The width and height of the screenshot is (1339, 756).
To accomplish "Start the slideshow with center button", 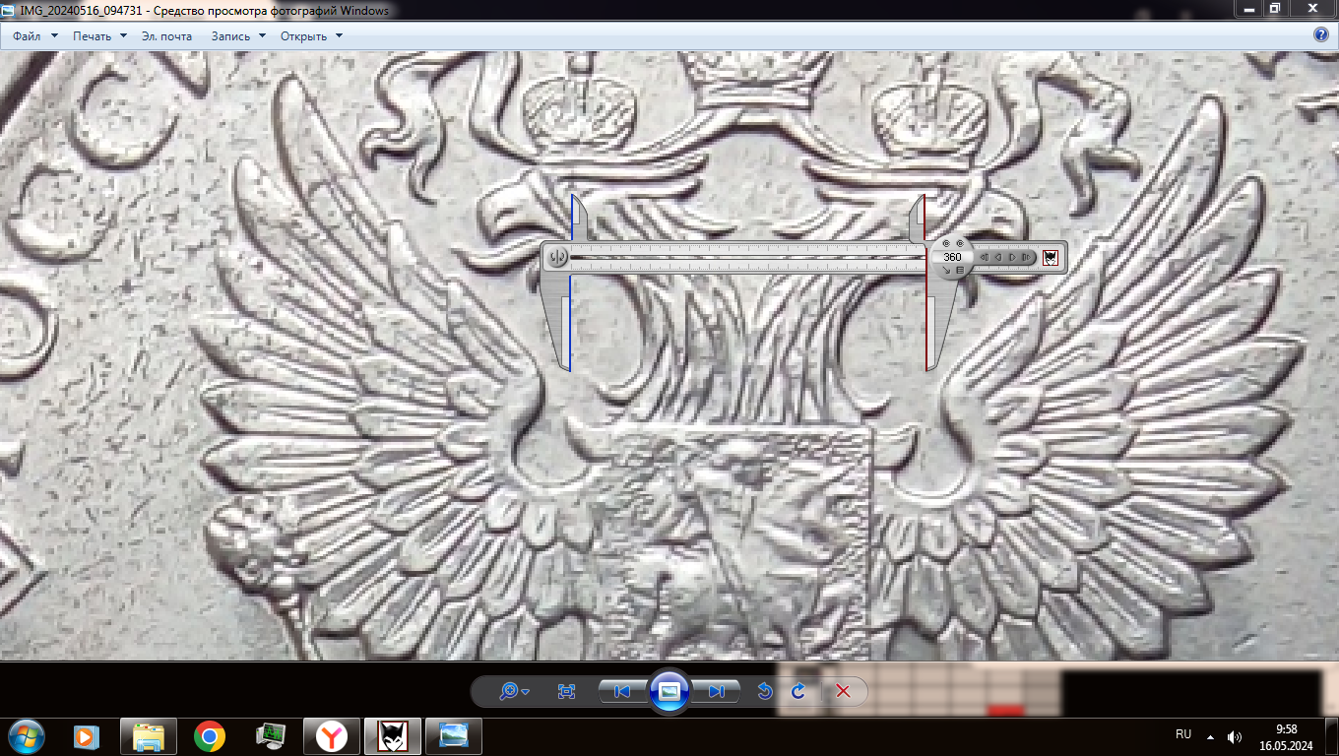I will [x=669, y=691].
